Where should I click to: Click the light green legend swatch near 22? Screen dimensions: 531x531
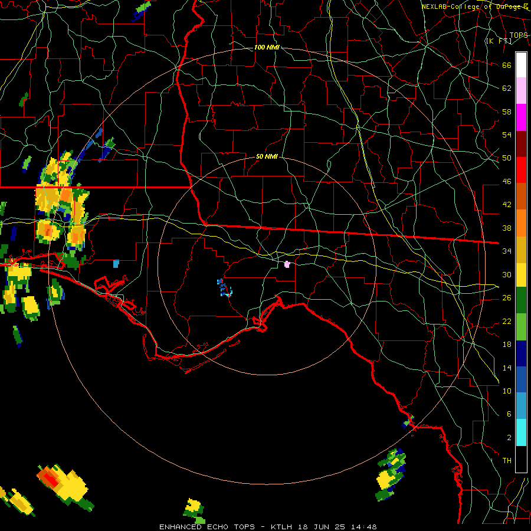(x=521, y=327)
